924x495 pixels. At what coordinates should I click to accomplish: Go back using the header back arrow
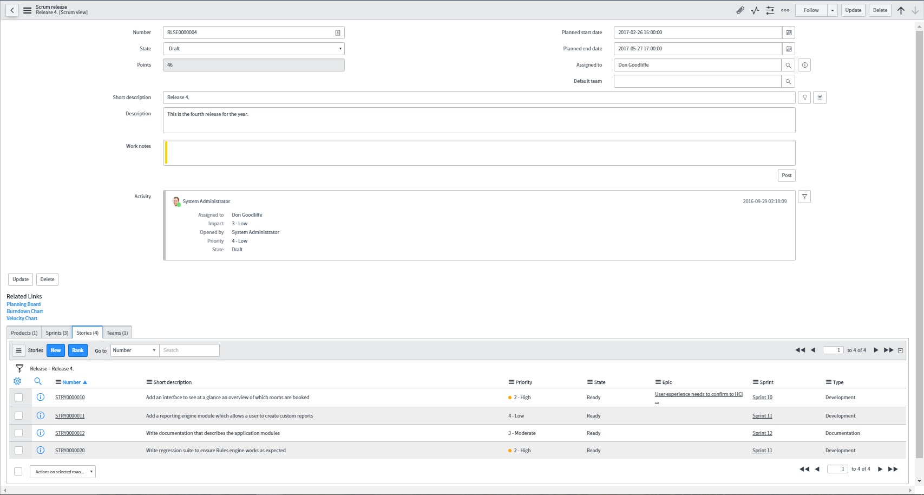click(x=12, y=10)
